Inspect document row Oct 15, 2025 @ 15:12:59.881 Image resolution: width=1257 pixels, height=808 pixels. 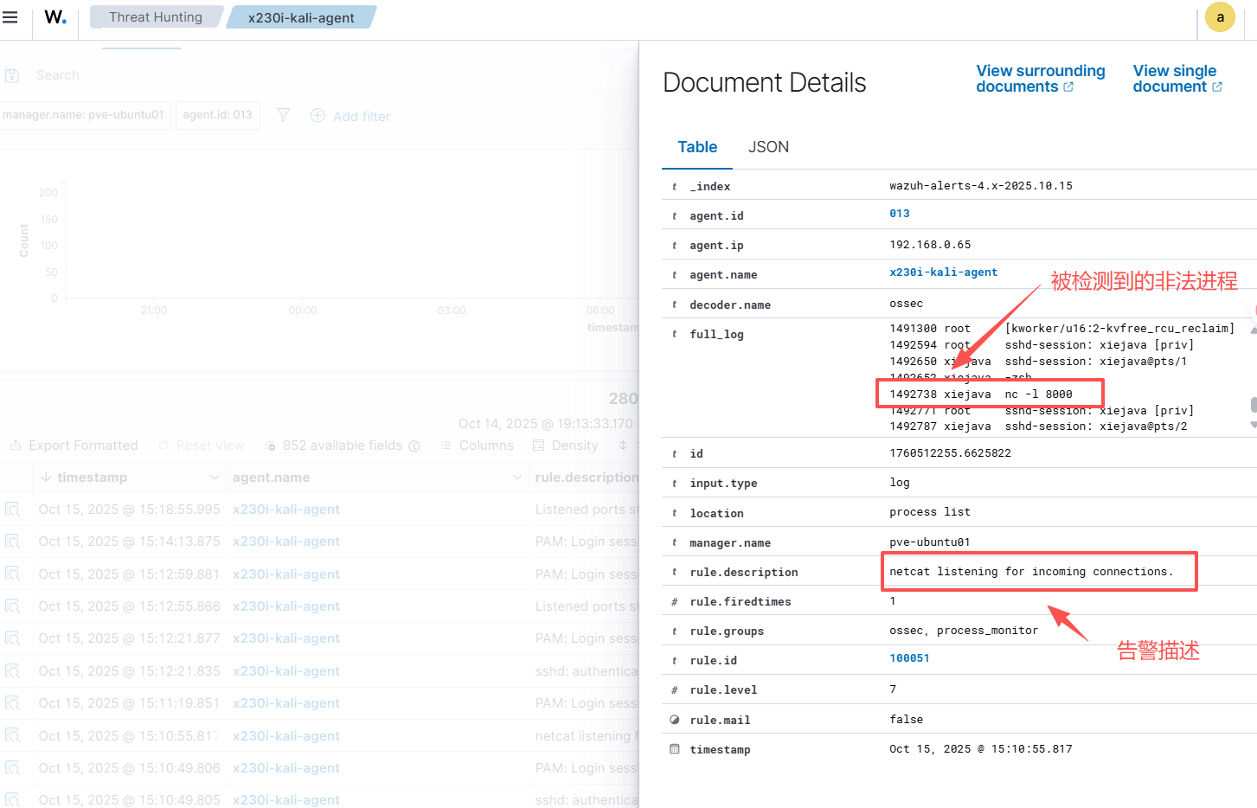pyautogui.click(x=12, y=574)
